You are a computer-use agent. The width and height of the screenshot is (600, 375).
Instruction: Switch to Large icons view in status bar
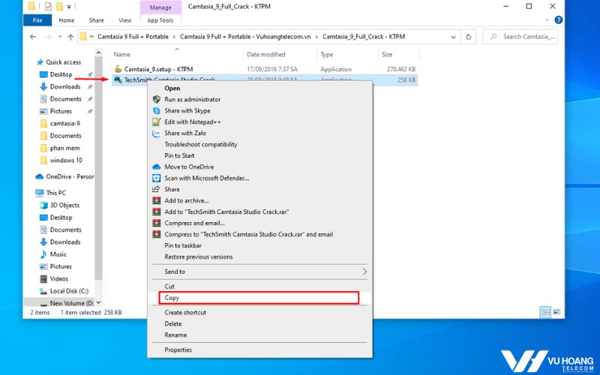tap(556, 312)
